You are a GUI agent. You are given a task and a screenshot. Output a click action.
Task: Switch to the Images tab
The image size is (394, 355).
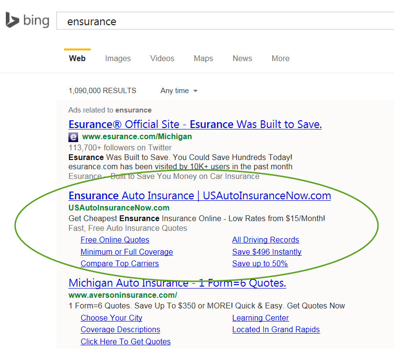117,58
